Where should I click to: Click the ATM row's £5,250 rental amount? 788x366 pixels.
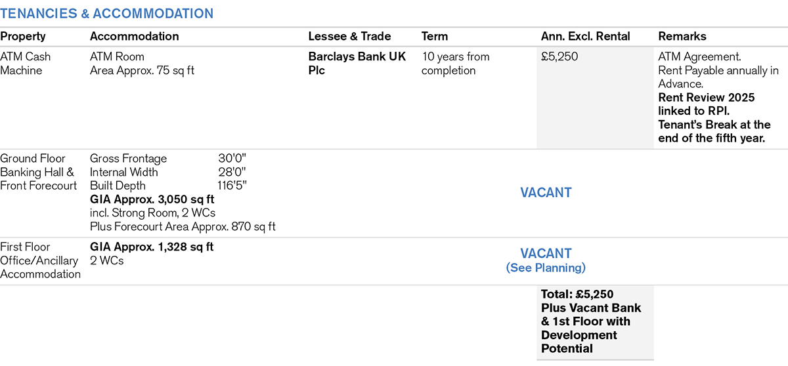(559, 57)
